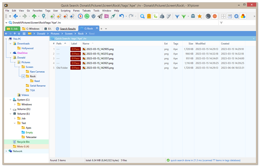Click the green Up arrow toolbar icon
The height and width of the screenshot is (167, 260).
tap(34, 16)
